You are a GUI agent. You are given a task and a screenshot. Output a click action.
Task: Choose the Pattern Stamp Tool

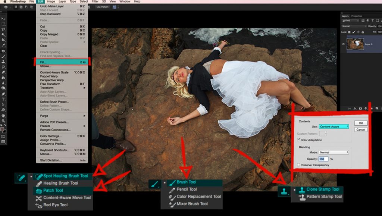324,197
